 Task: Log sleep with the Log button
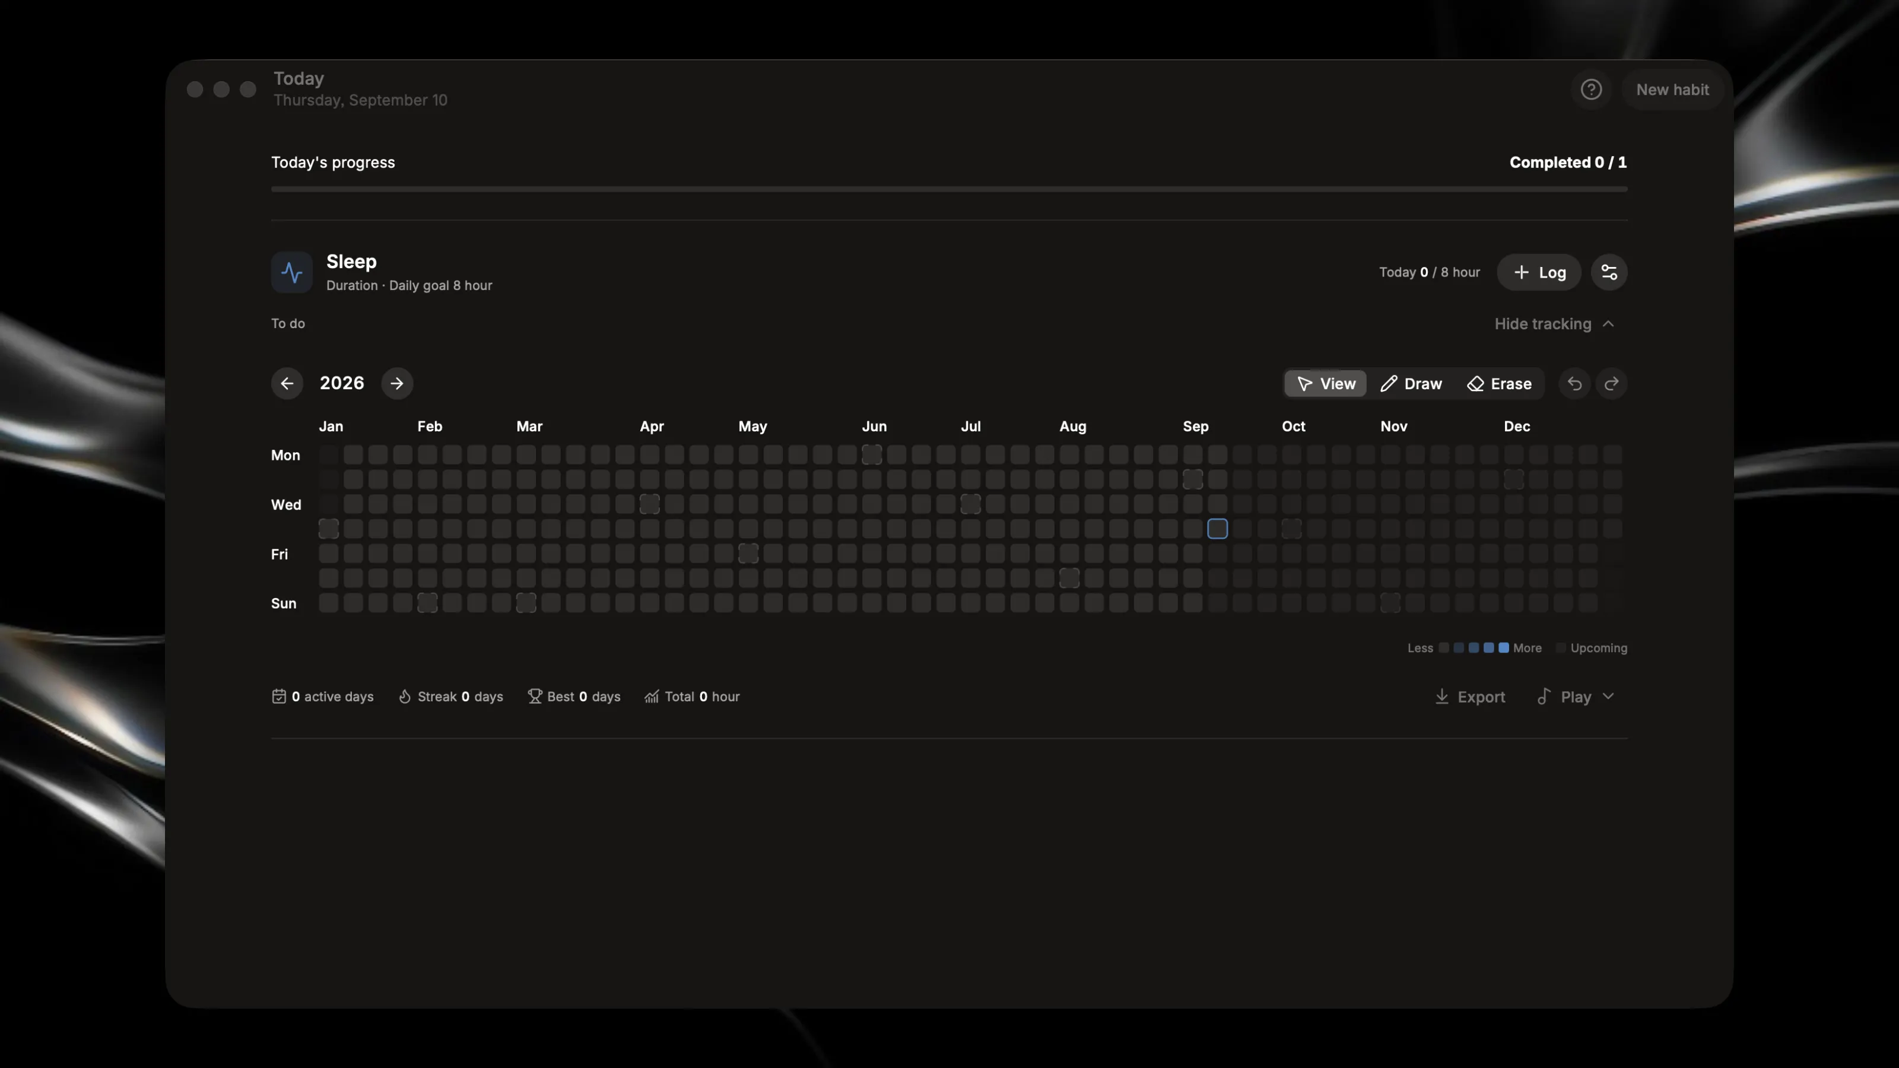pos(1539,272)
